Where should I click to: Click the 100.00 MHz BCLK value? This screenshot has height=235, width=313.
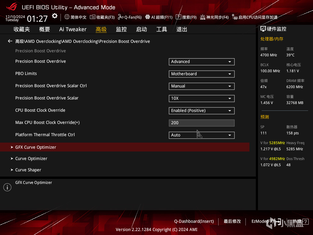tap(270, 71)
